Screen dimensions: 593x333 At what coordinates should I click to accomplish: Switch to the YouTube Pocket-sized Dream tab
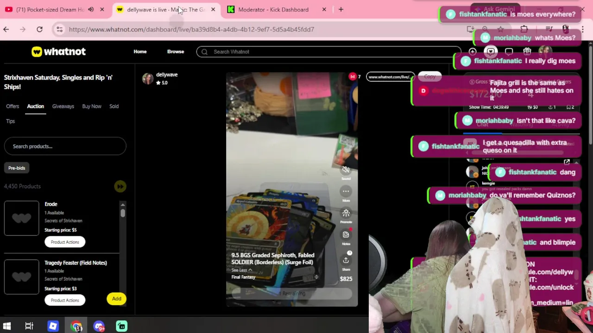(50, 9)
